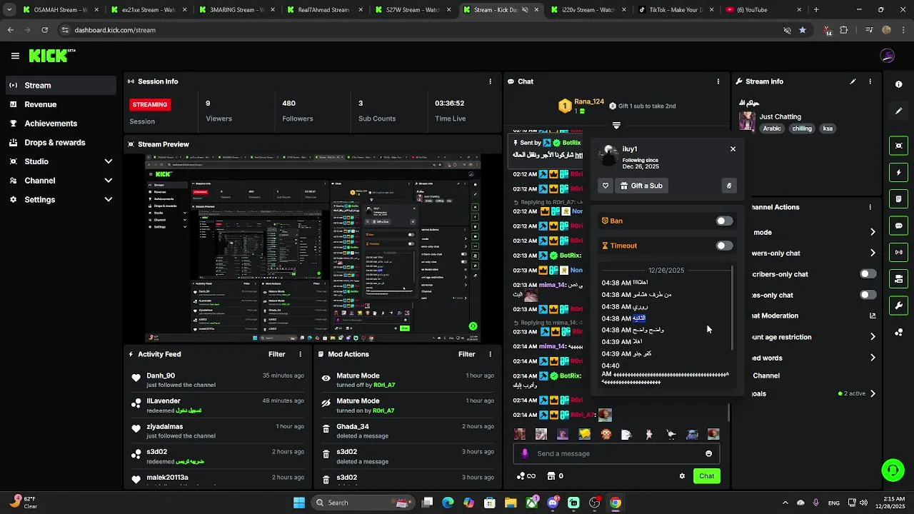Viewport: 914px width, 514px height.
Task: Edit stream info with pencil icon
Action: [853, 81]
